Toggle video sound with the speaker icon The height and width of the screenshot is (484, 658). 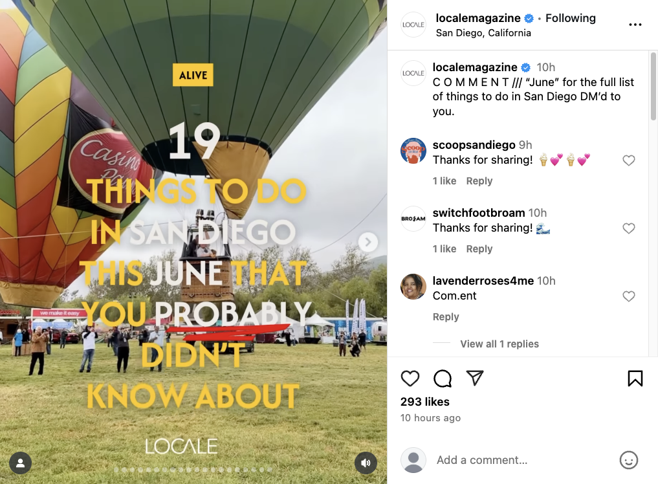(x=366, y=463)
